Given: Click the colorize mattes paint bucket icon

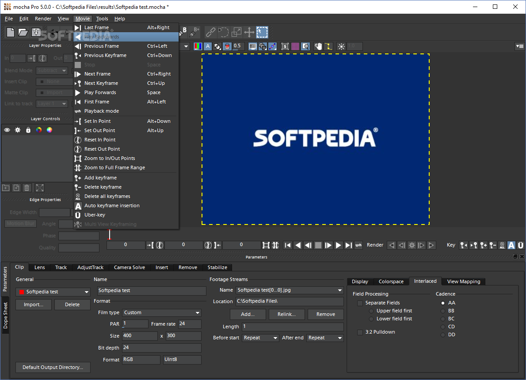Looking at the screenshot, I should pos(227,46).
